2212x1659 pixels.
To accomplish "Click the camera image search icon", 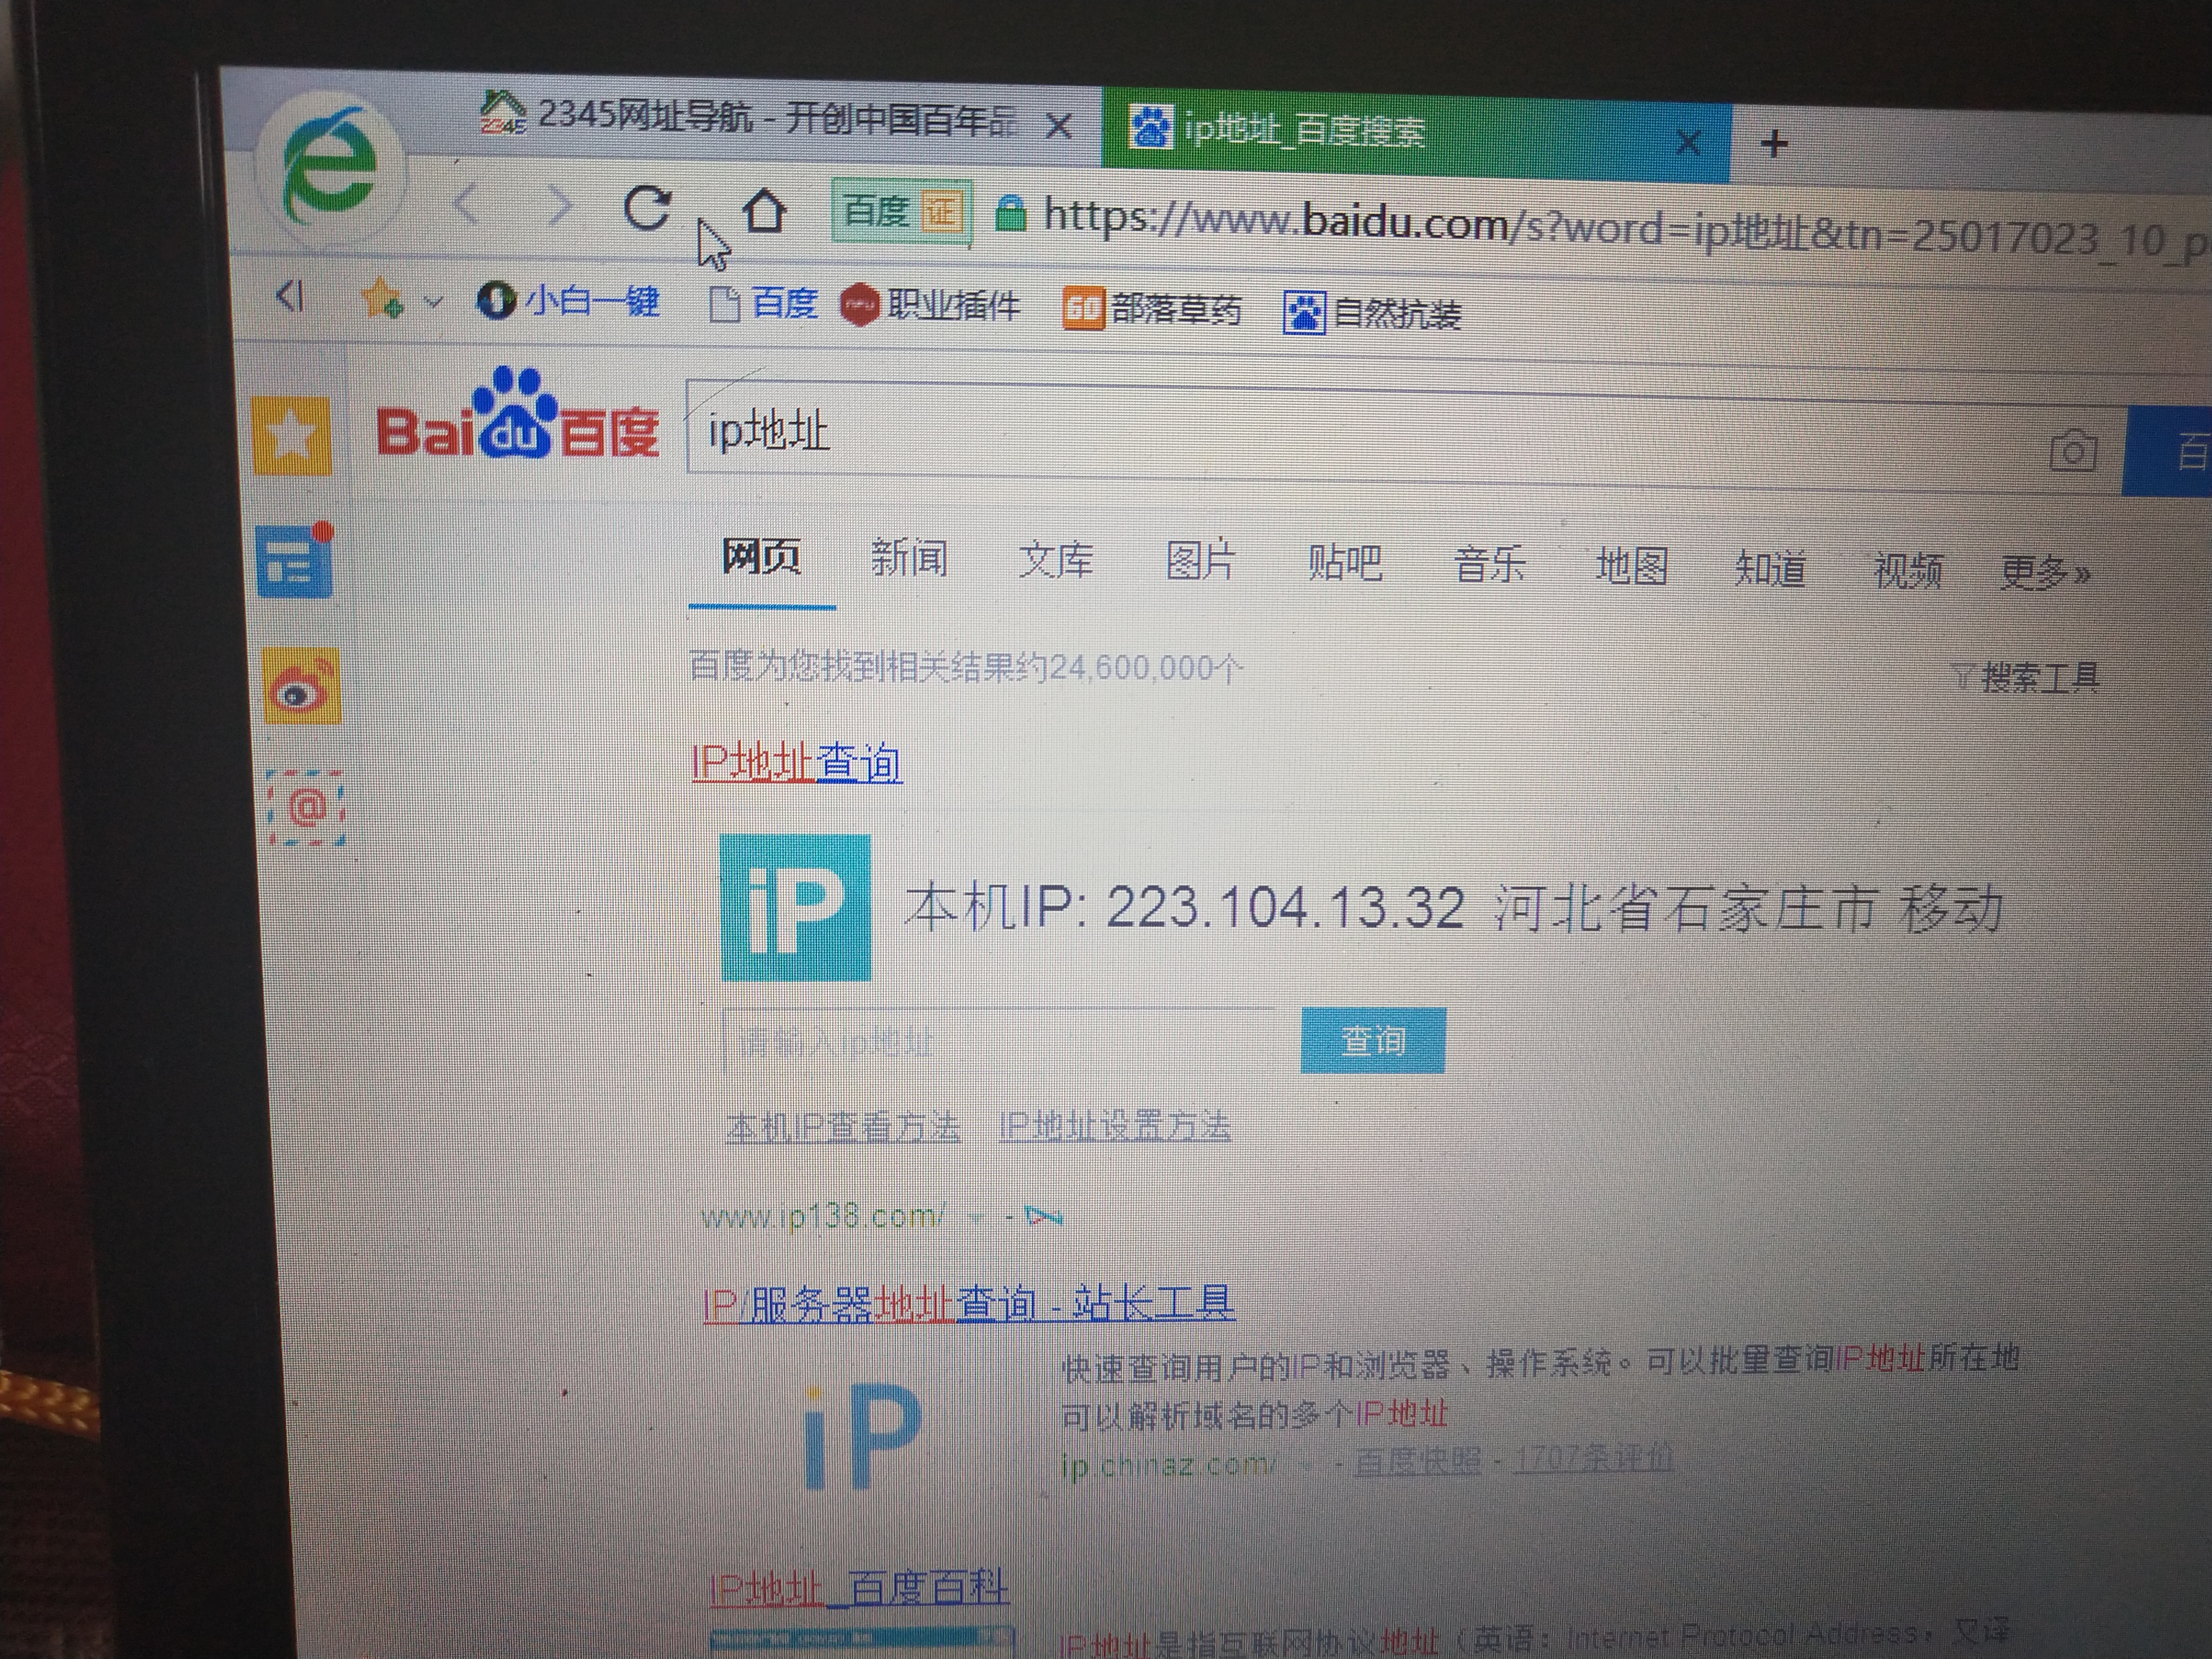I will coord(2072,452).
